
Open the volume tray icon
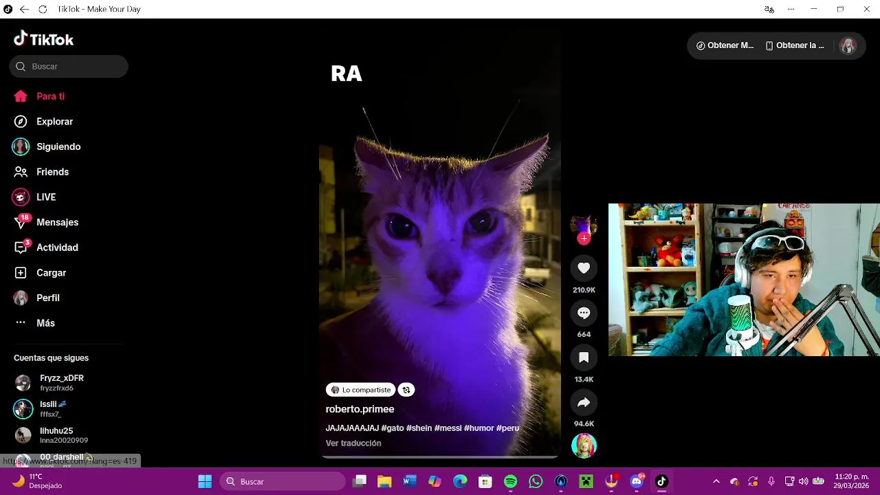(x=803, y=481)
